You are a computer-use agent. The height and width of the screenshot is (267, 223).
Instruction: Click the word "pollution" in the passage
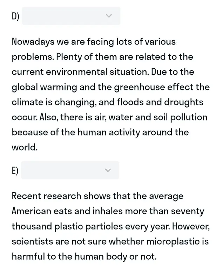(189, 117)
